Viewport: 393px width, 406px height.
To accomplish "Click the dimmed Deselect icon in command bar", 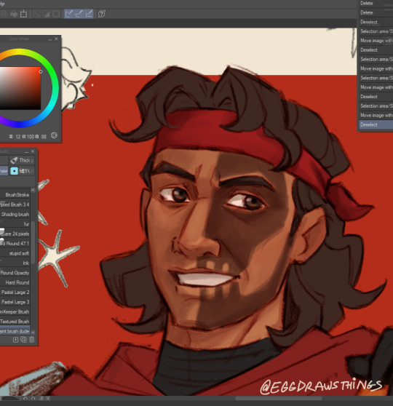I will tap(36, 14).
